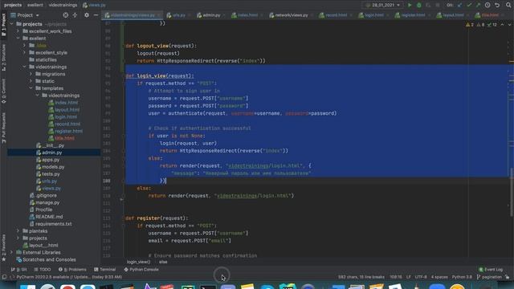Go to previous highlighted error arrow

tap(502, 25)
